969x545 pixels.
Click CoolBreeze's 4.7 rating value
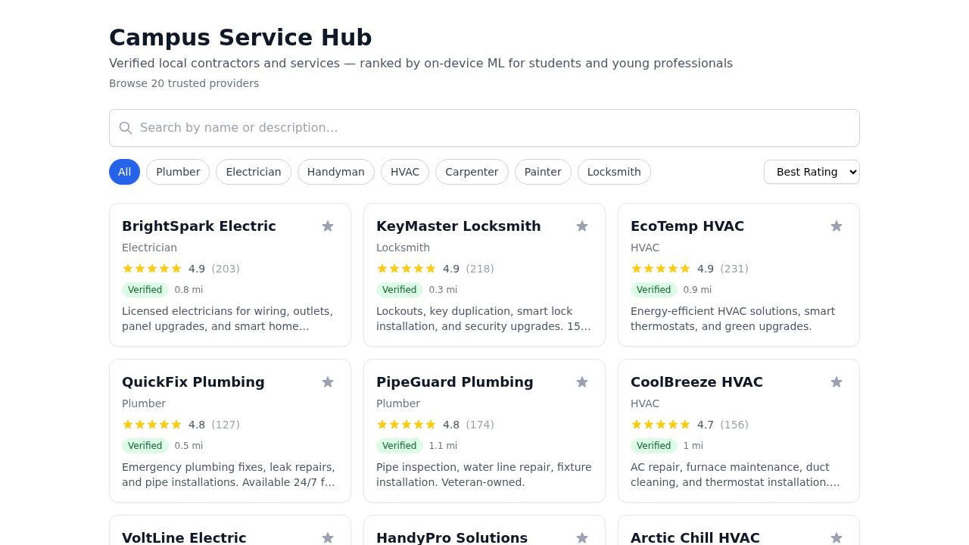(x=706, y=425)
